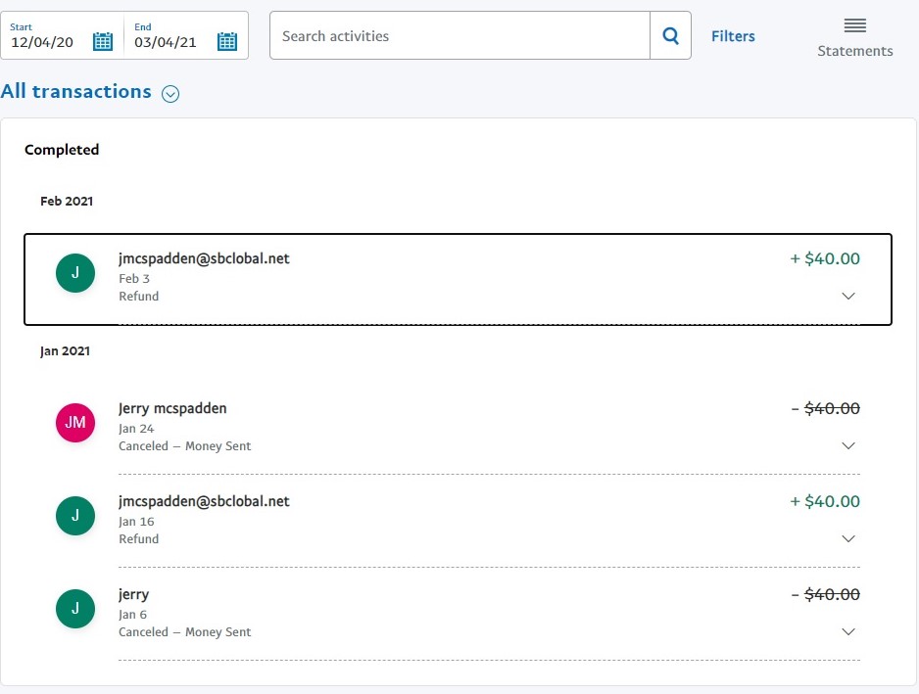The image size is (919, 694).
Task: Select jmcspadden@sbclobal.net in the Feb 3 row
Action: click(x=204, y=258)
